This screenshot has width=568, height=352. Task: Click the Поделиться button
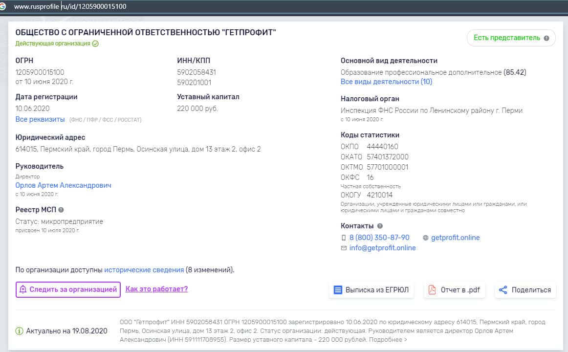point(525,290)
